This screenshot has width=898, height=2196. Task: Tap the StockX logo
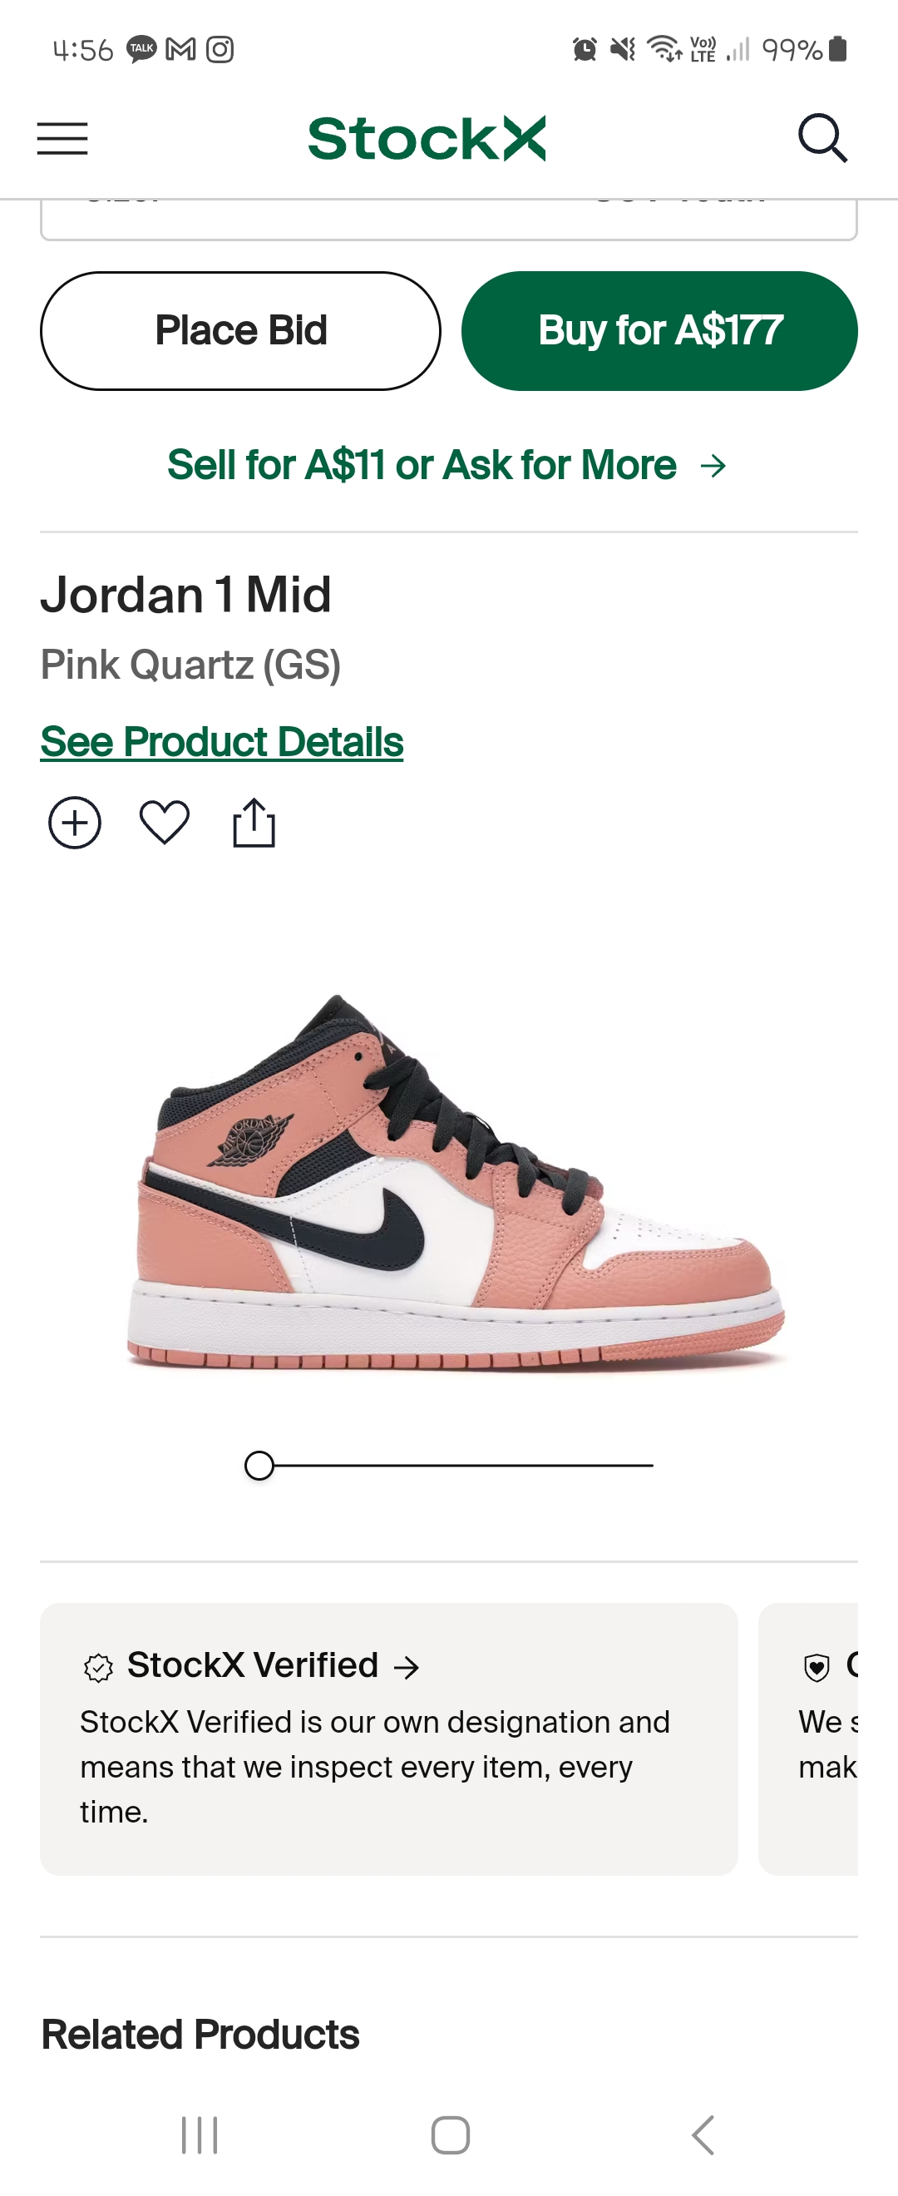427,138
